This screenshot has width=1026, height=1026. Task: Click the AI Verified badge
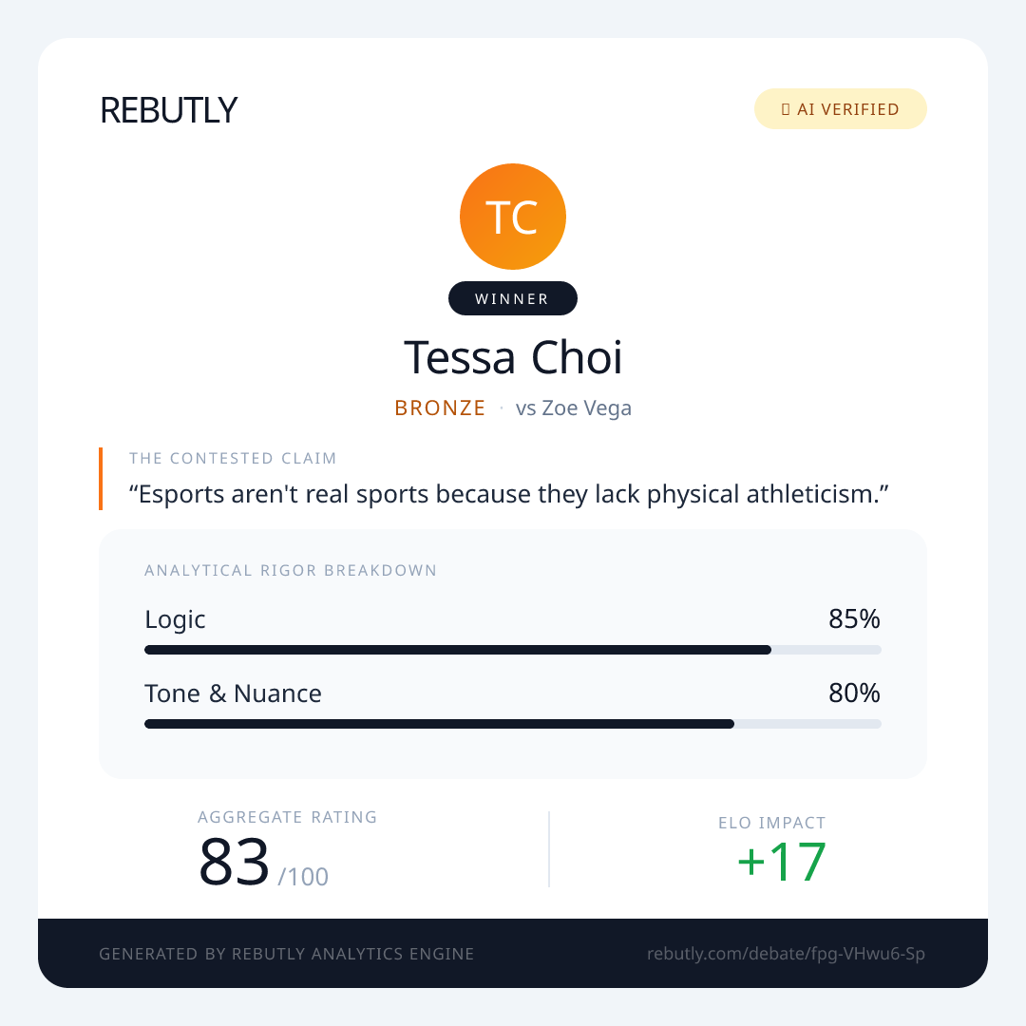840,109
